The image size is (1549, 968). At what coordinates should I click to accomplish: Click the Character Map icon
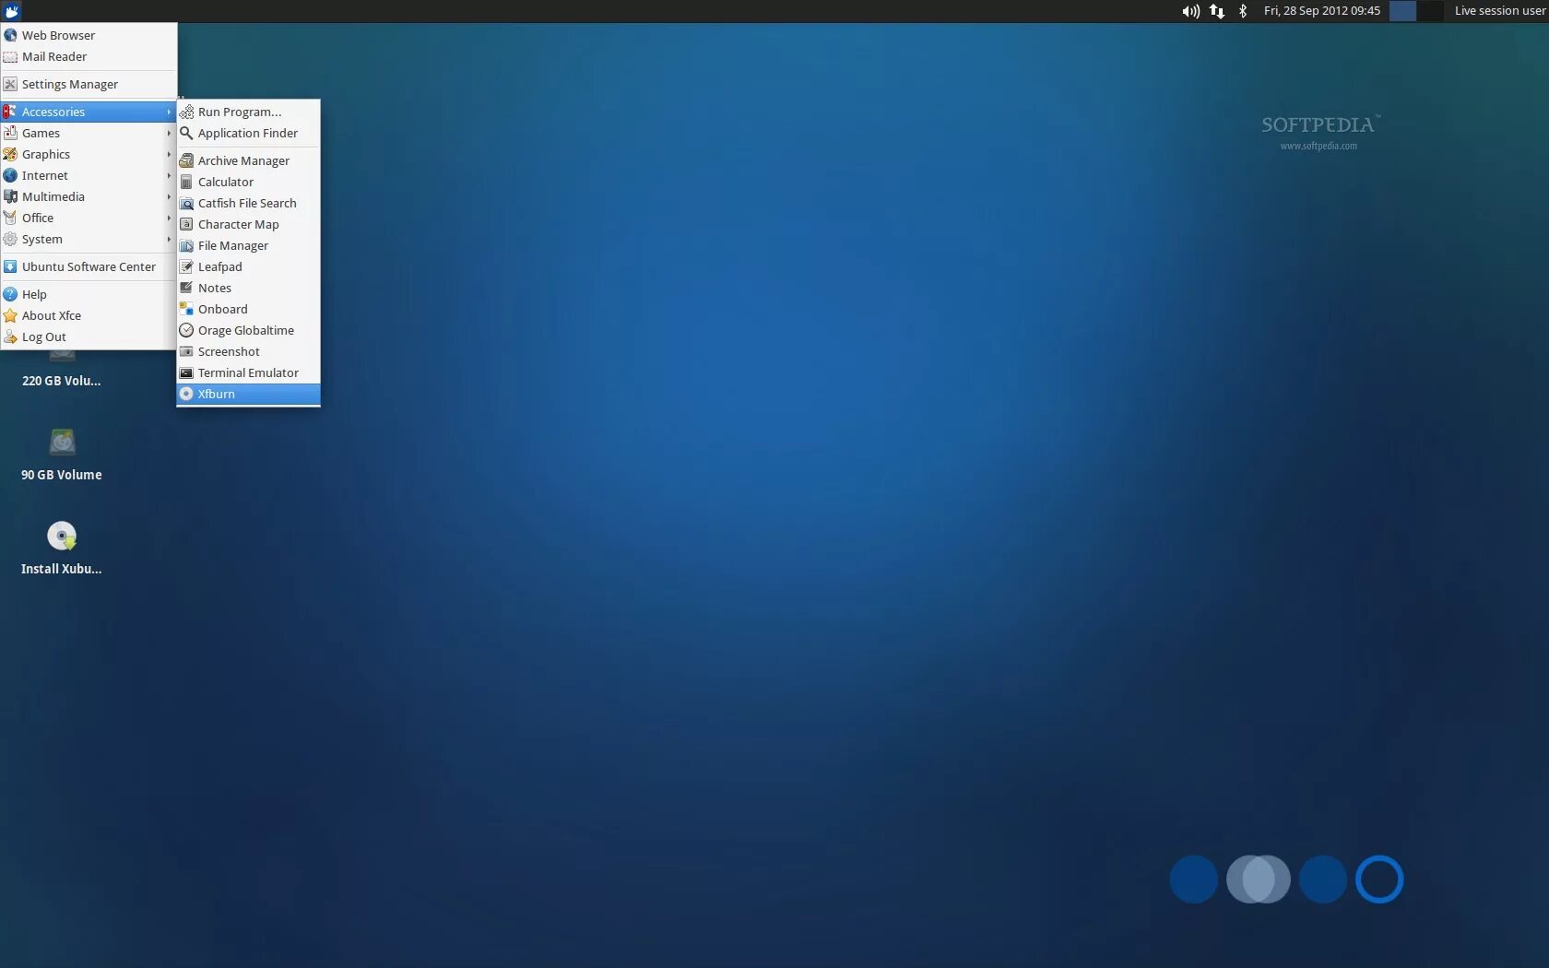186,224
